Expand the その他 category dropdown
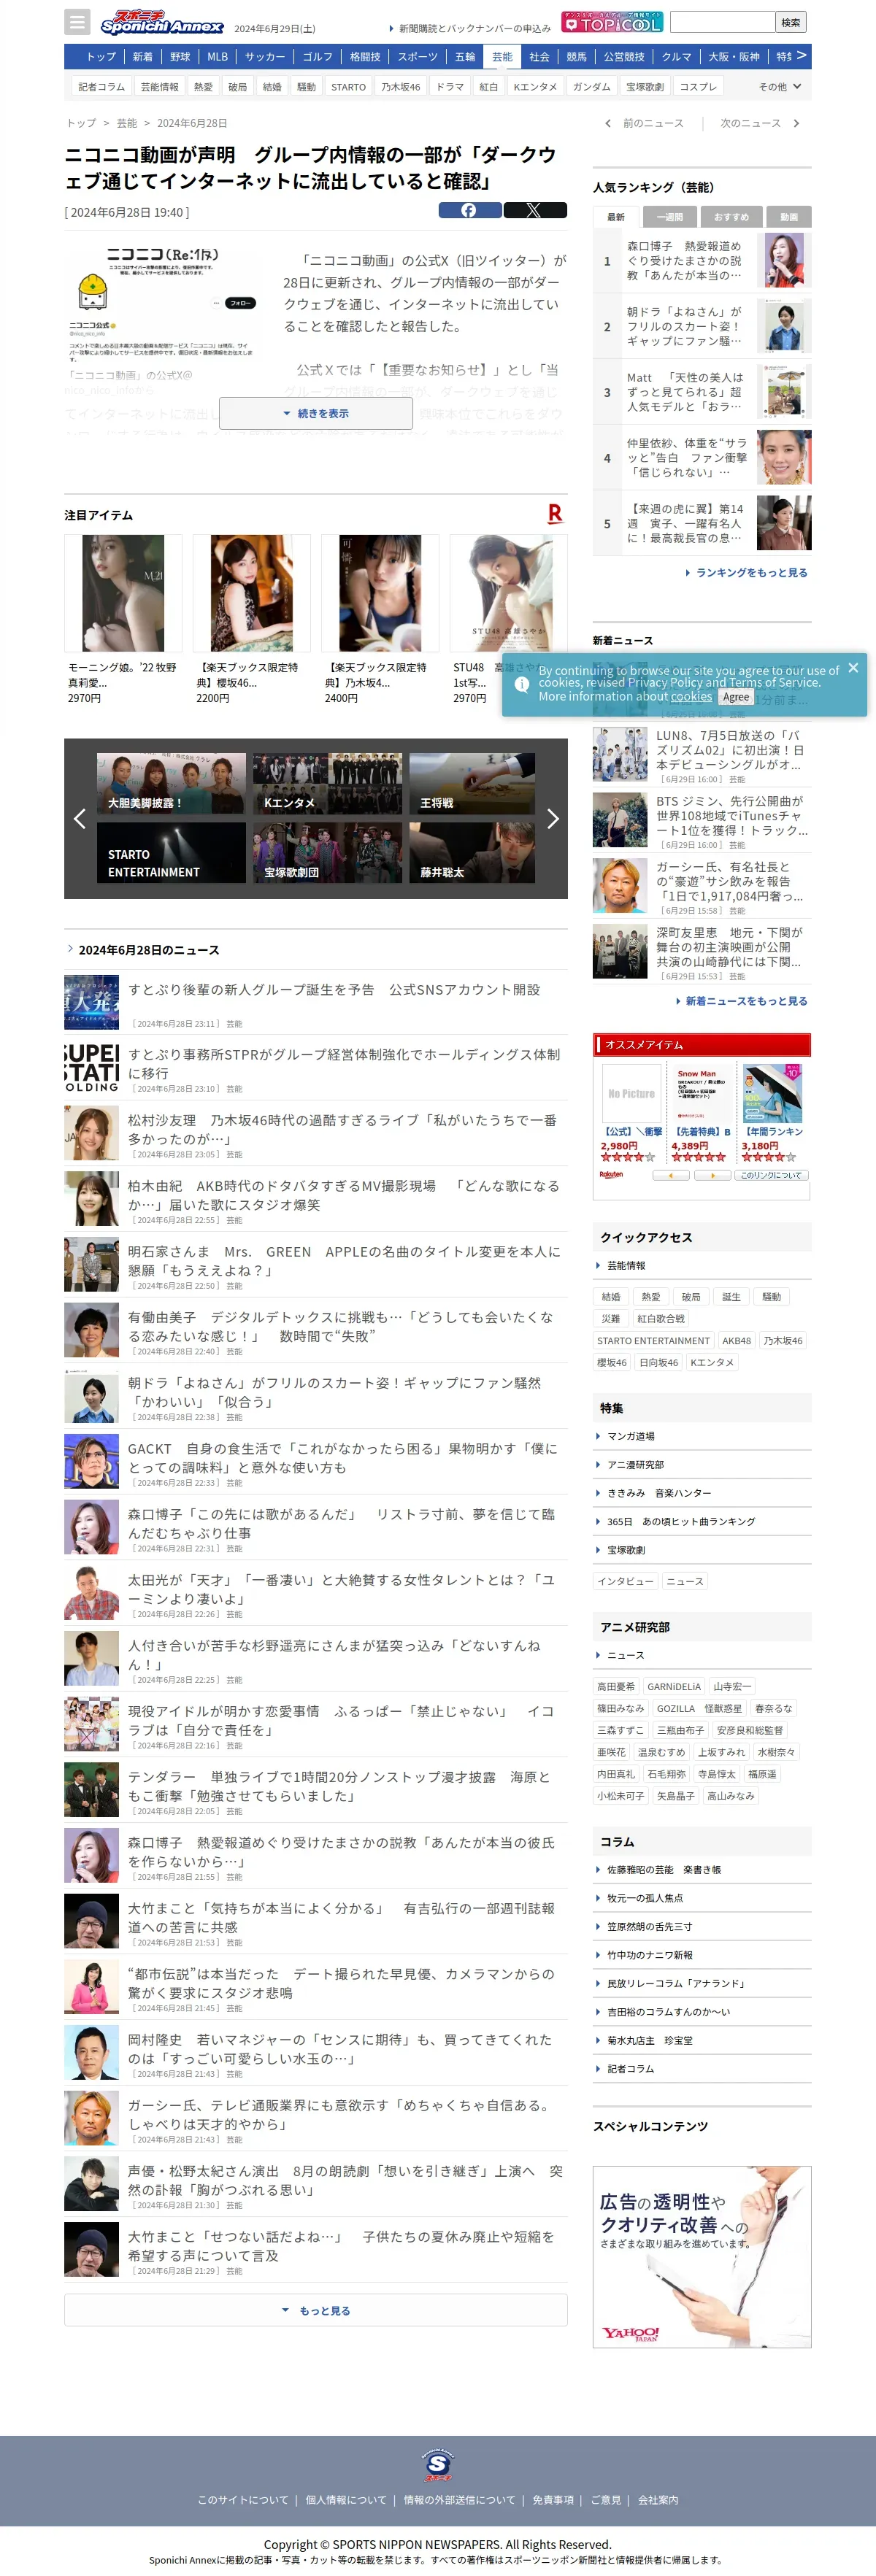Viewport: 876px width, 2576px height. (x=780, y=87)
